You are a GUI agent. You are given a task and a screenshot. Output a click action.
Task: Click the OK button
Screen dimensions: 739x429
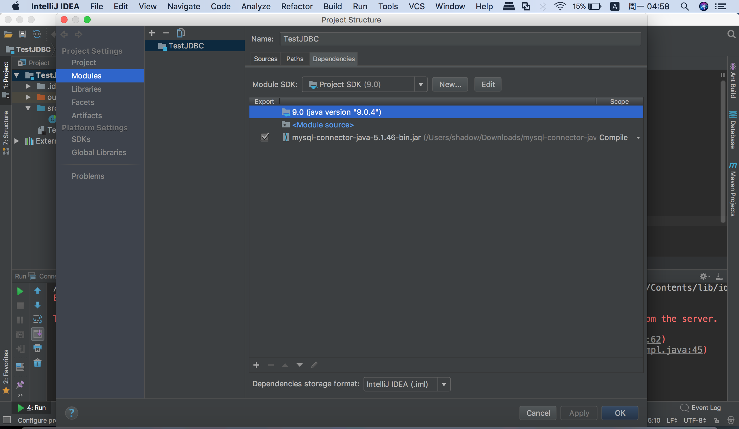(620, 413)
